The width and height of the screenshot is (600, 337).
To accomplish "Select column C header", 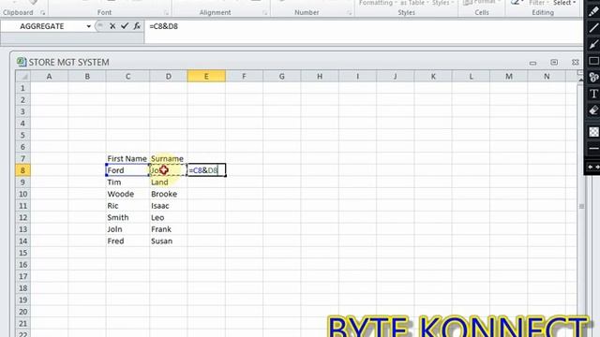I will pos(127,77).
